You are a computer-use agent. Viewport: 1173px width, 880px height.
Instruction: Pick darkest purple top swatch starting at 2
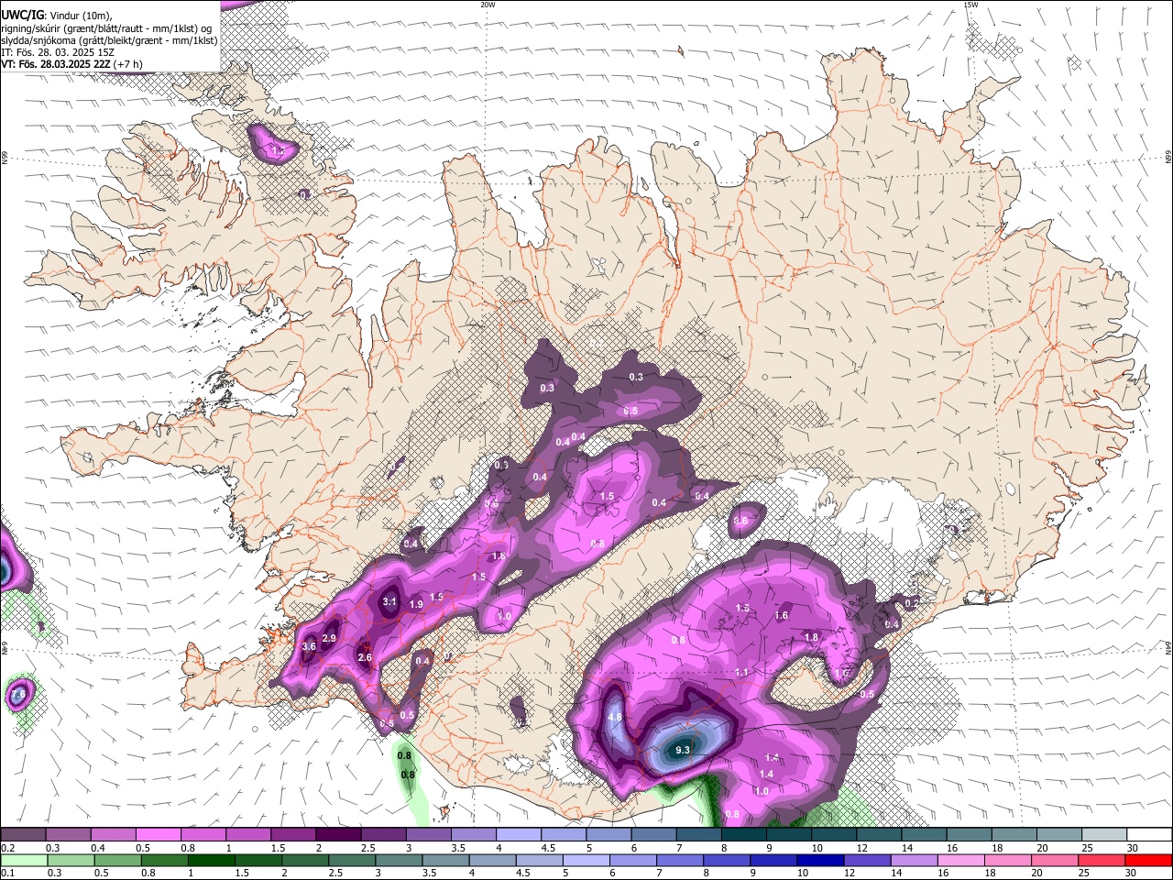(x=338, y=835)
